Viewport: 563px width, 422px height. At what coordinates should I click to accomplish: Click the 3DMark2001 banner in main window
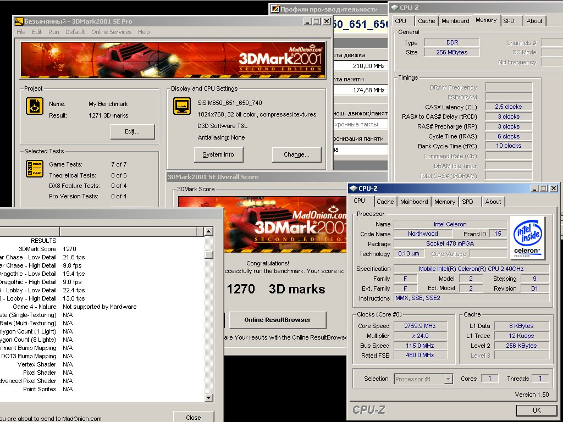tap(173, 60)
